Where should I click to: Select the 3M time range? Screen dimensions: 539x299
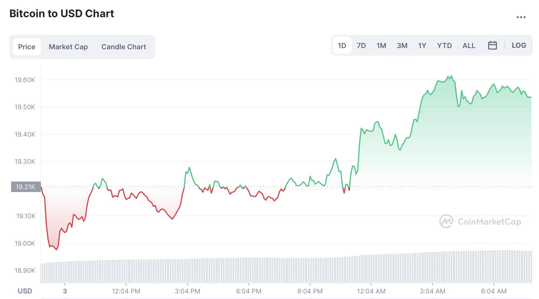point(402,46)
